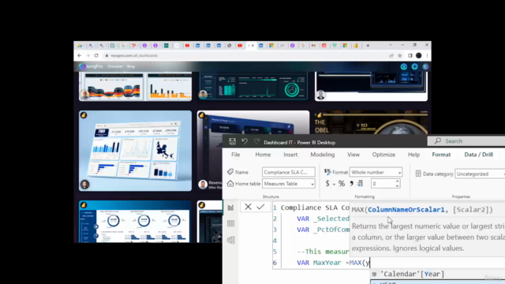This screenshot has height=284, width=505.
Task: Edit the measure Name field
Action: coord(288,172)
